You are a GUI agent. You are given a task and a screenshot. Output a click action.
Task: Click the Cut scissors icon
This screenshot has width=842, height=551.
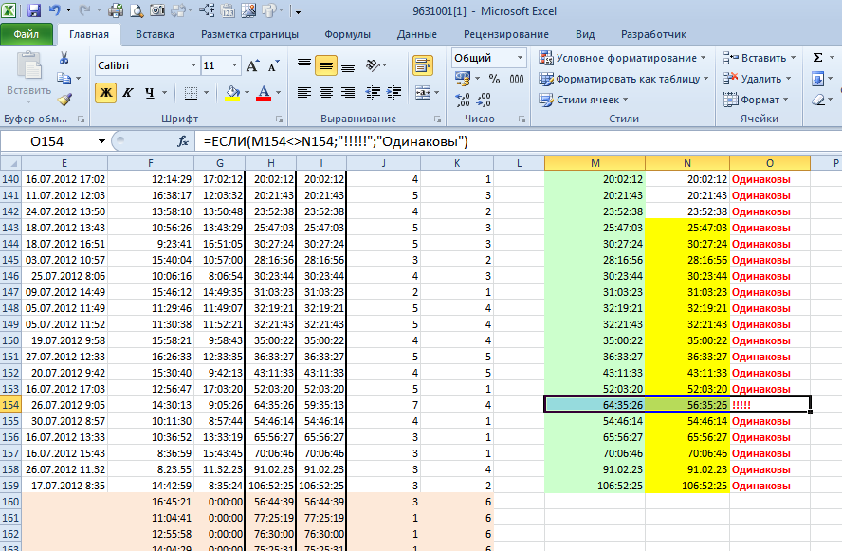[64, 58]
